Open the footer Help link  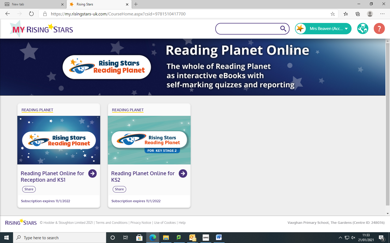(182, 223)
